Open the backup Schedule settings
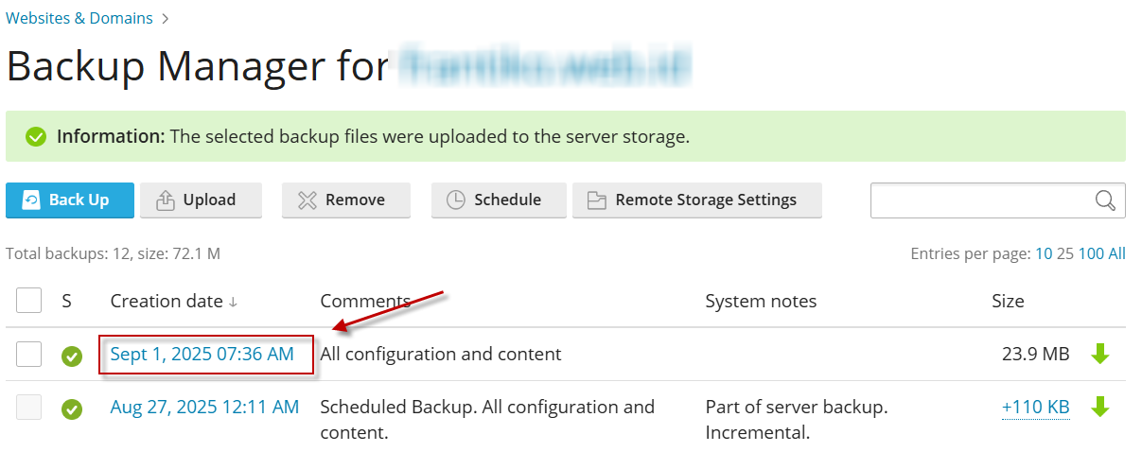Image resolution: width=1142 pixels, height=452 pixels. click(499, 200)
